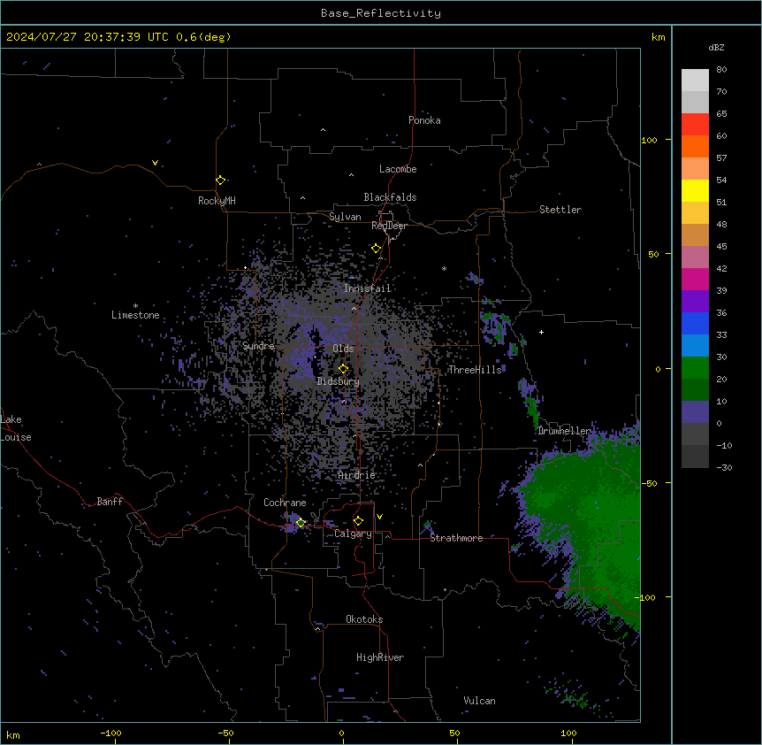
Task: Select the Stettler label
Action: (560, 210)
